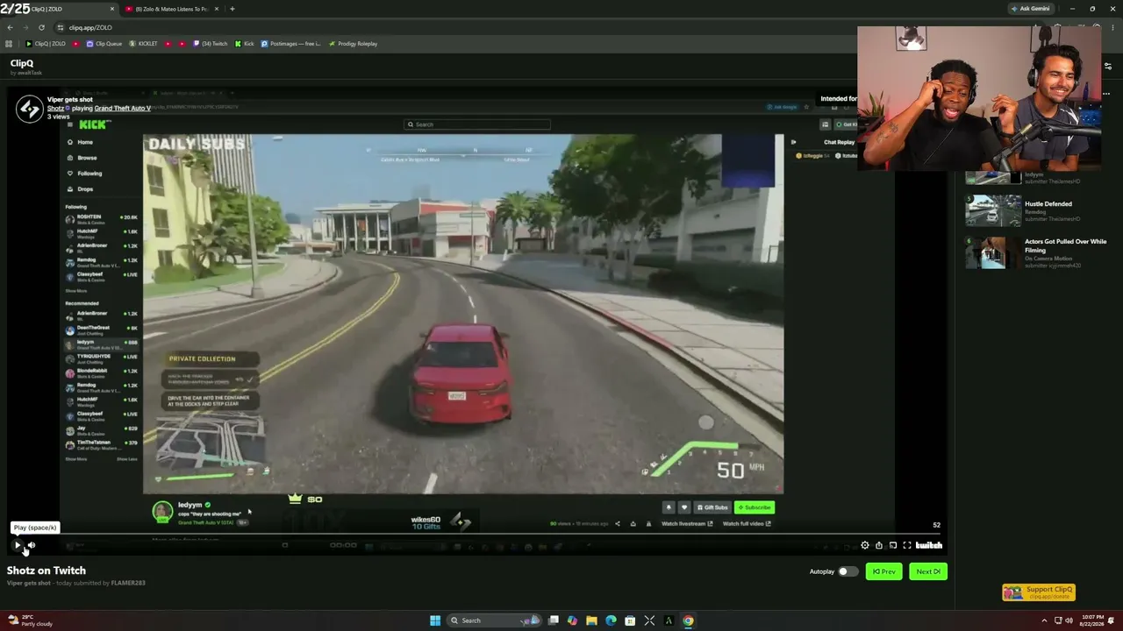Open Microsoft Edge from taskbar
1123x631 pixels.
(611, 620)
